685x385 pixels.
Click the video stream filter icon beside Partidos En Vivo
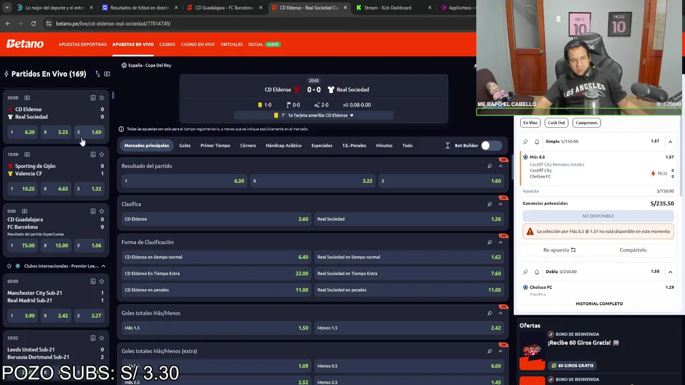pyautogui.click(x=107, y=74)
